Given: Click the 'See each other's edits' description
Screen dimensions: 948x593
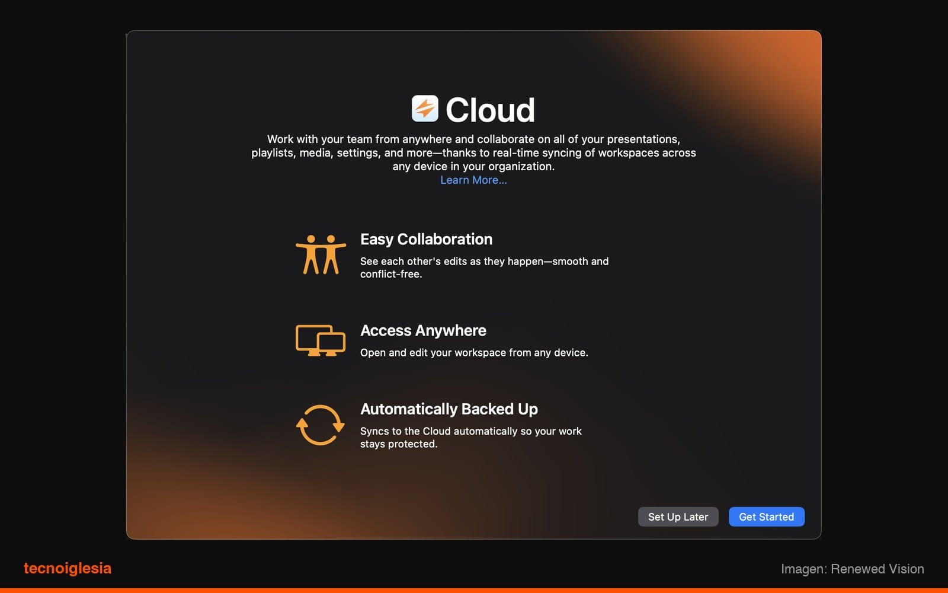Looking at the screenshot, I should click(x=484, y=267).
